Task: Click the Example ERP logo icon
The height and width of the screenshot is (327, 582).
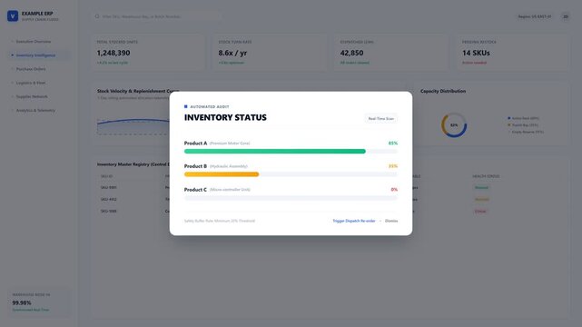Action: tap(13, 16)
